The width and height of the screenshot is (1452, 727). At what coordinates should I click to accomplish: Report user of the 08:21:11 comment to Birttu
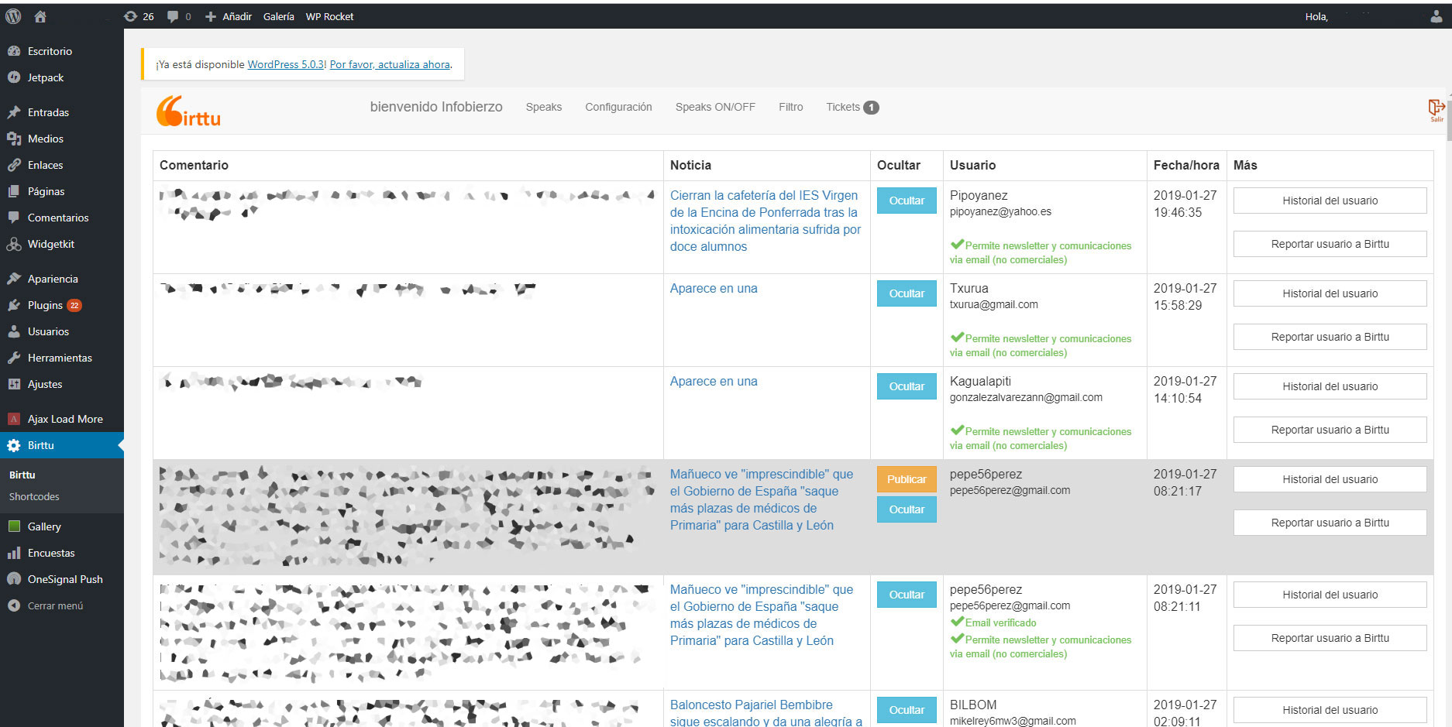(1330, 638)
